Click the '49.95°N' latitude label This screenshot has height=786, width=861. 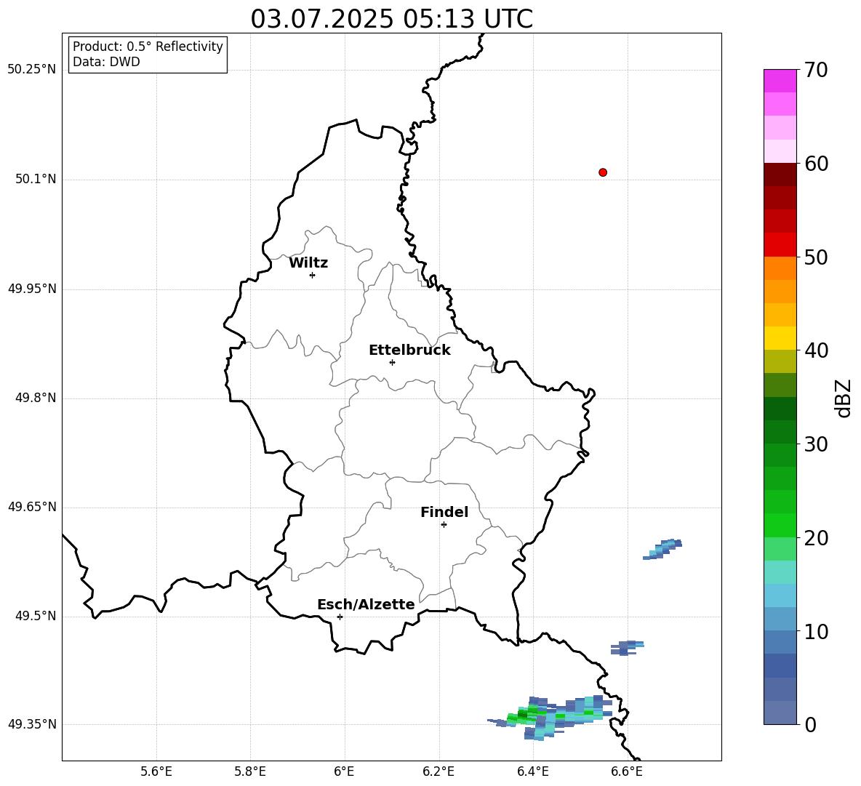(x=32, y=289)
